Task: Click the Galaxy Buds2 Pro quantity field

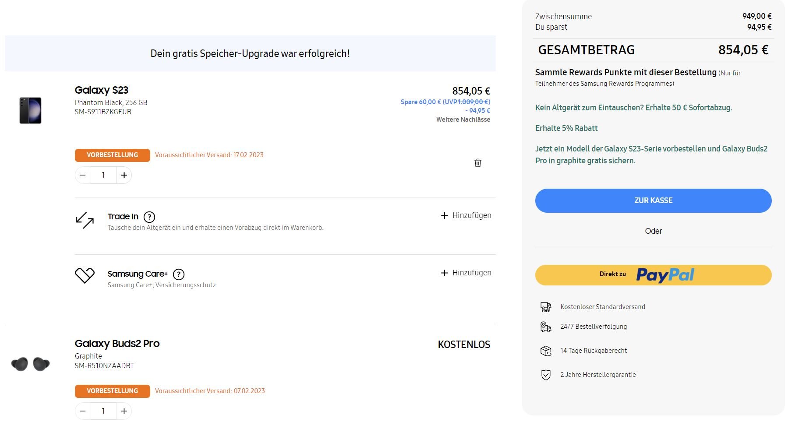Action: (x=103, y=411)
